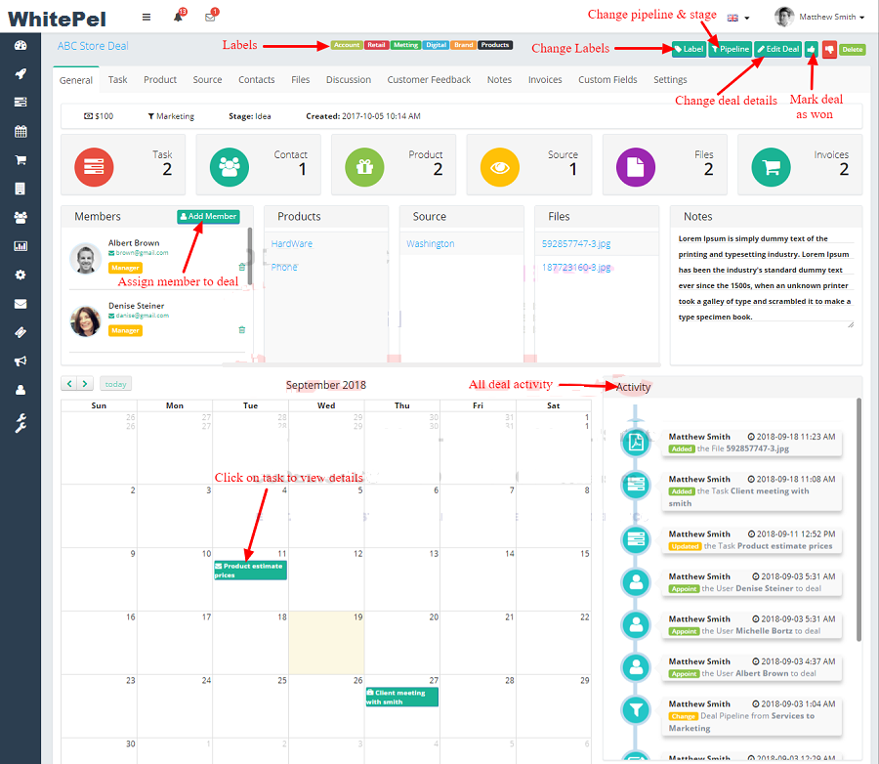Open the Pipeline stage selector button
Viewport: 879px width, 764px height.
(x=730, y=49)
